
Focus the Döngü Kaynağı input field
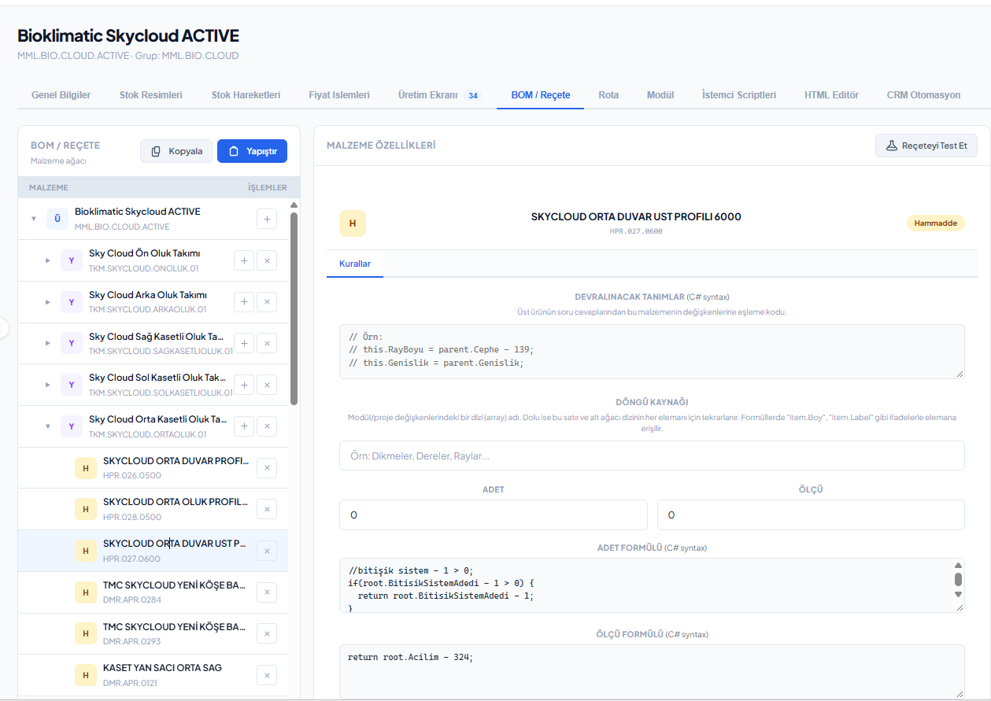pos(652,456)
